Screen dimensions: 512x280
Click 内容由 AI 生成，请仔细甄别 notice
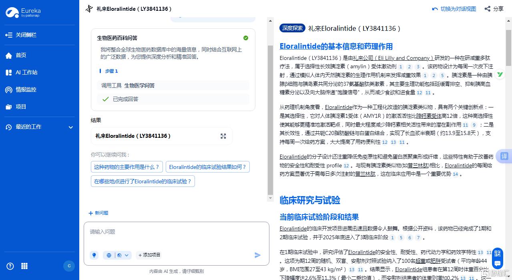tap(177, 271)
